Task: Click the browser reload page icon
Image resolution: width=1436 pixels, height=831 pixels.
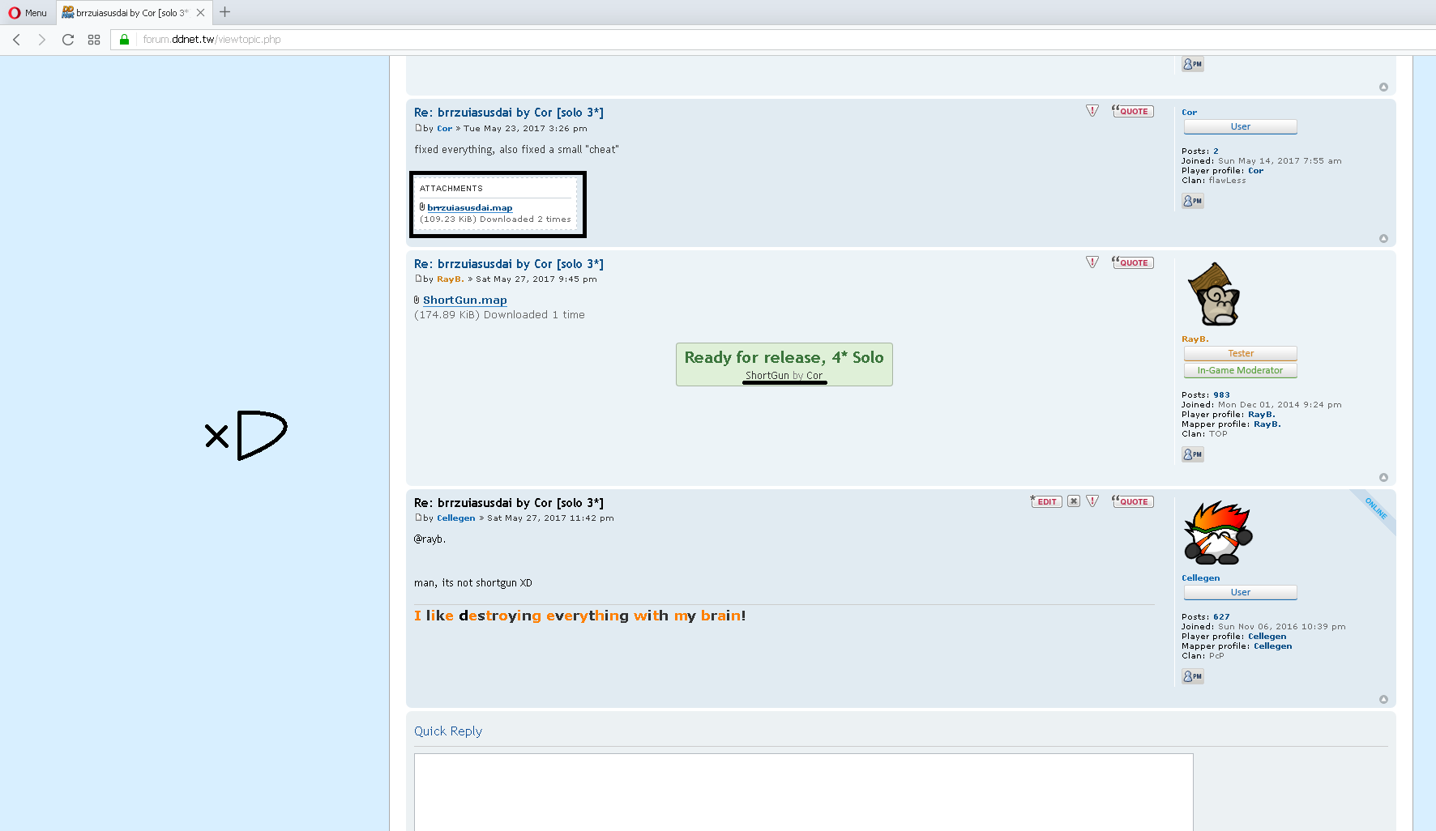Action: pos(68,39)
